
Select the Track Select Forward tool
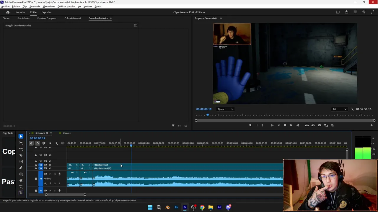point(21,143)
